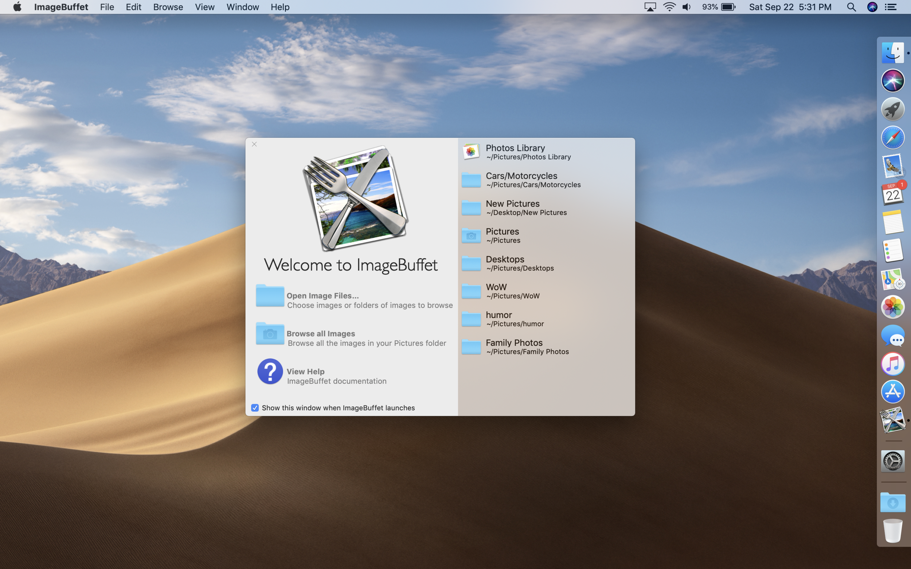Viewport: 911px width, 569px height.
Task: Open the Browse menu
Action: click(168, 7)
